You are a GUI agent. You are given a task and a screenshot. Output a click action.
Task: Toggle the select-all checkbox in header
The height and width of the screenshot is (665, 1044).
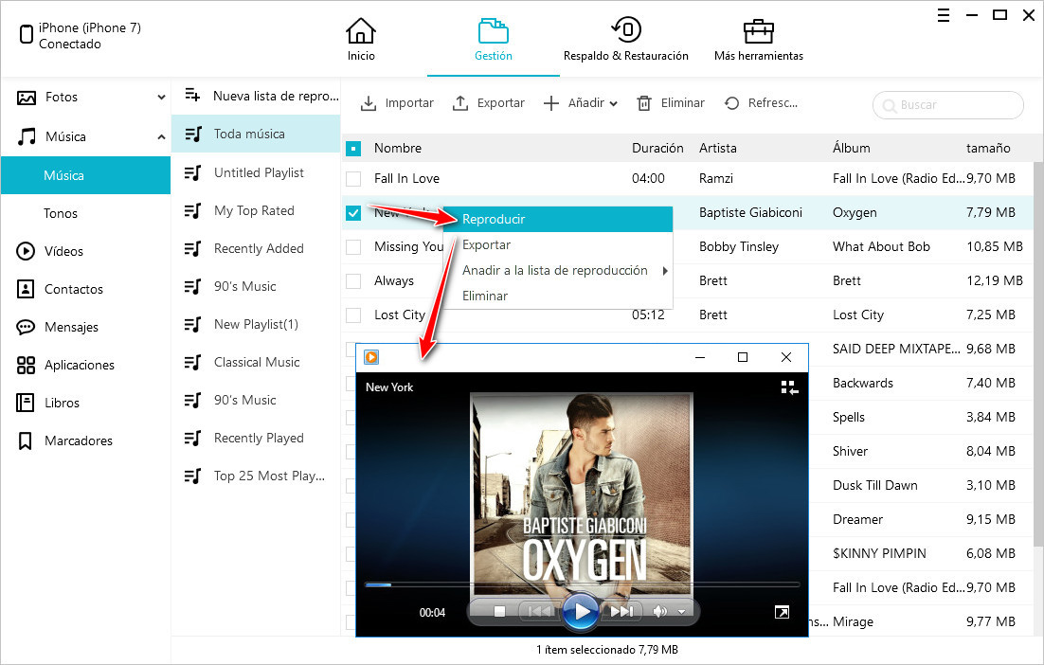(353, 149)
